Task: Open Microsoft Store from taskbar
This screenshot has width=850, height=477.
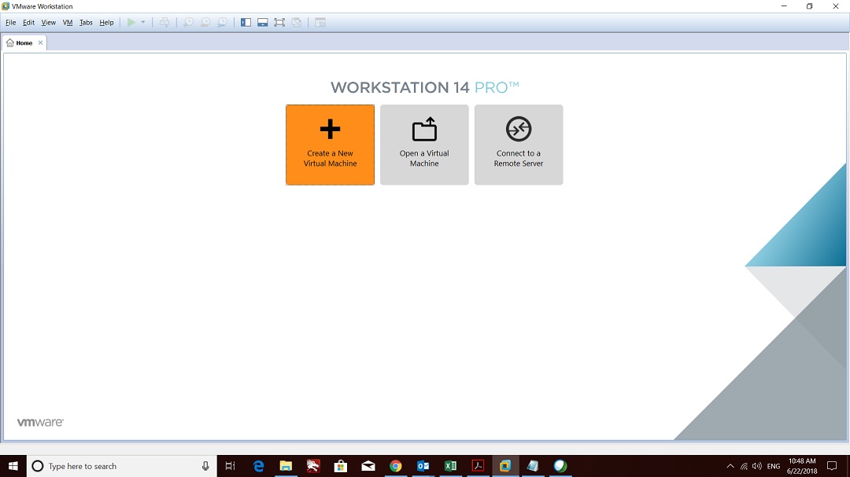Action: pyautogui.click(x=341, y=466)
